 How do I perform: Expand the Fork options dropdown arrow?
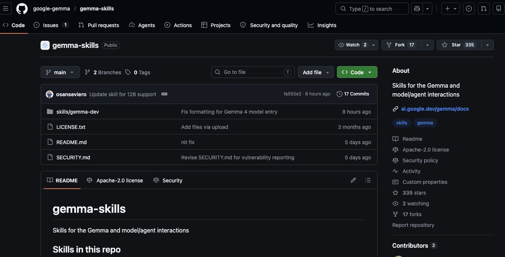(x=427, y=45)
